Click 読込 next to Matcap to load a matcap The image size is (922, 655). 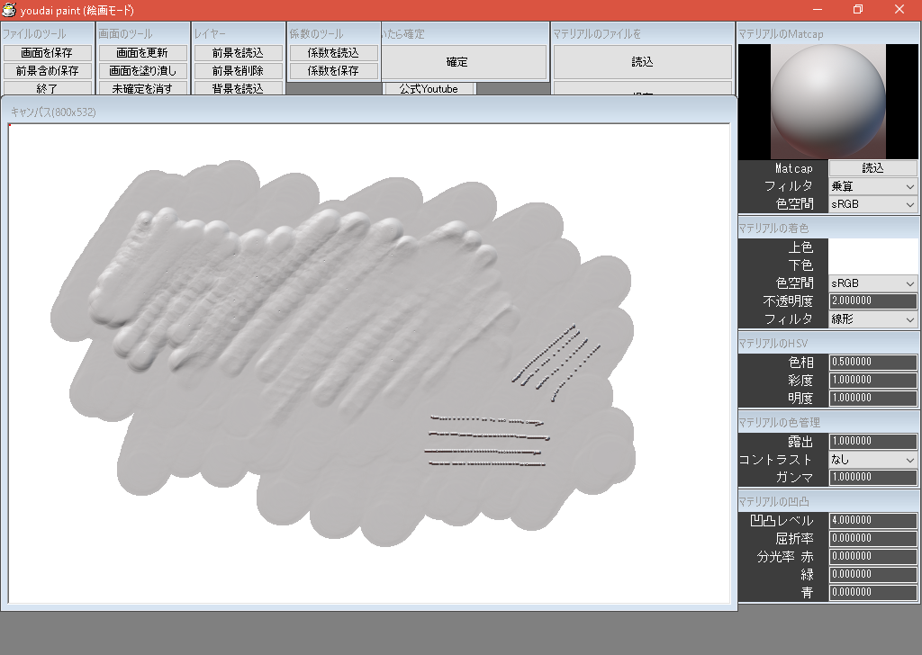pyautogui.click(x=872, y=167)
